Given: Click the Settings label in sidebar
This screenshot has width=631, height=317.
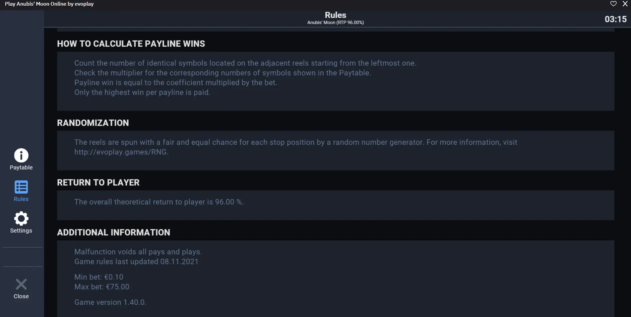Looking at the screenshot, I should tap(21, 230).
